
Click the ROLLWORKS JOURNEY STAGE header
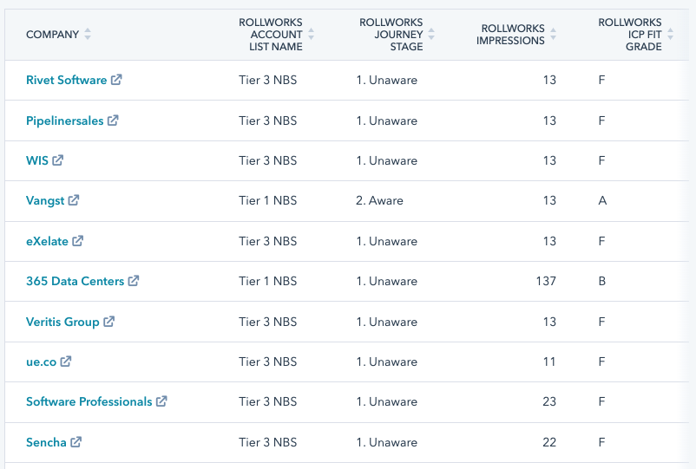pyautogui.click(x=391, y=34)
